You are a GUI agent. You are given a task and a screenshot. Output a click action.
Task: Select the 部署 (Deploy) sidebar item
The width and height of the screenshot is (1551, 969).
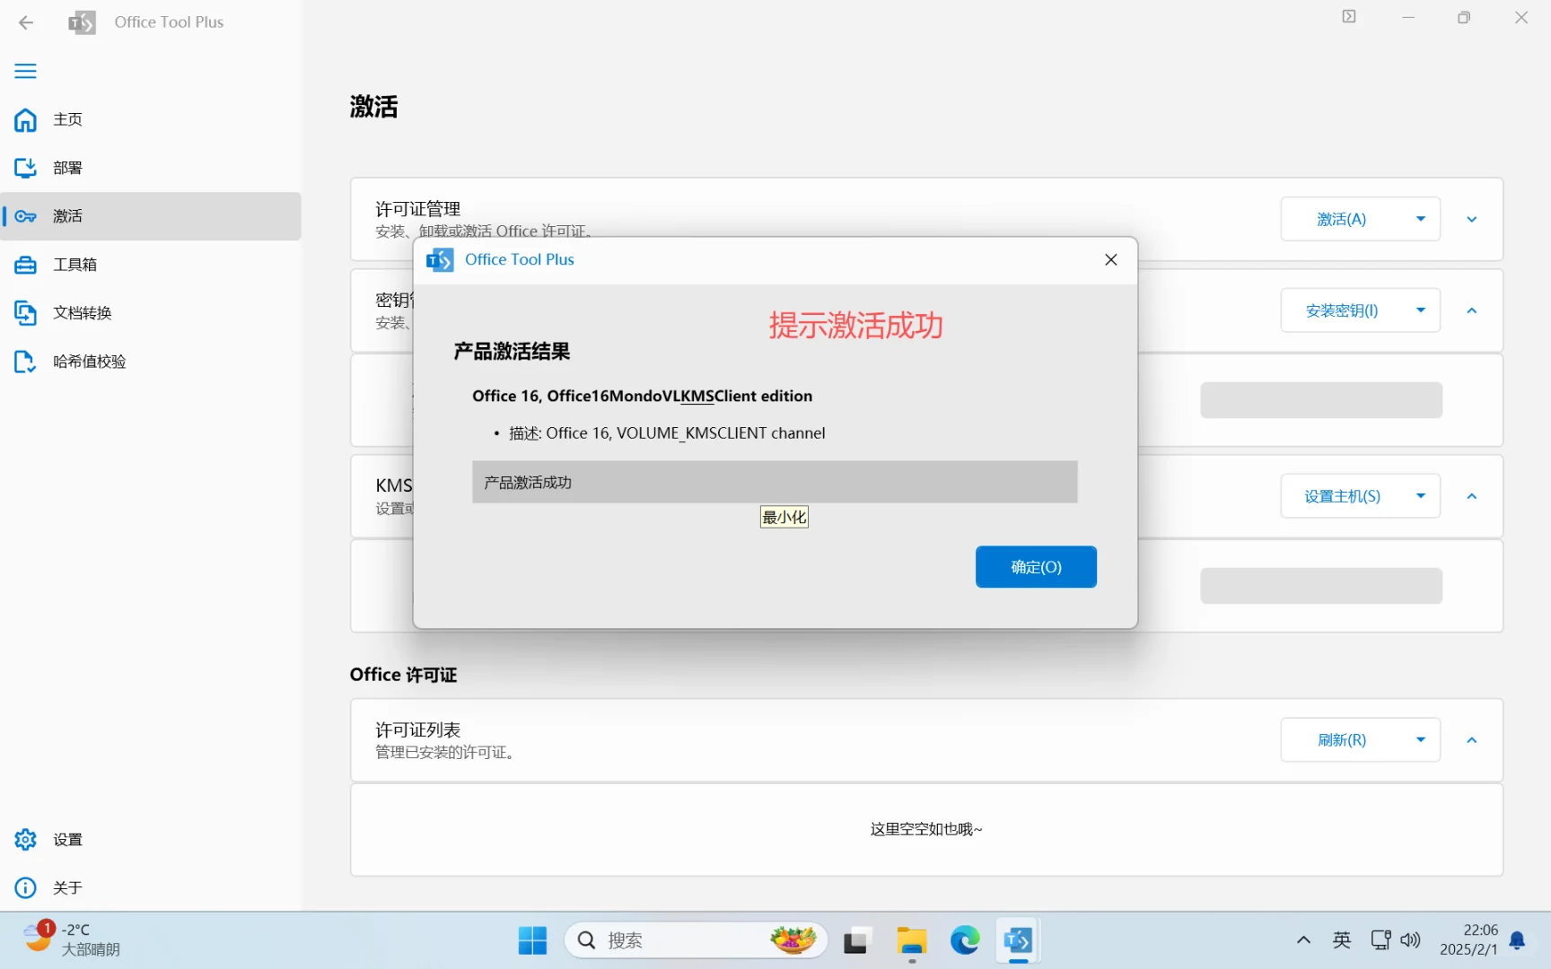point(67,167)
